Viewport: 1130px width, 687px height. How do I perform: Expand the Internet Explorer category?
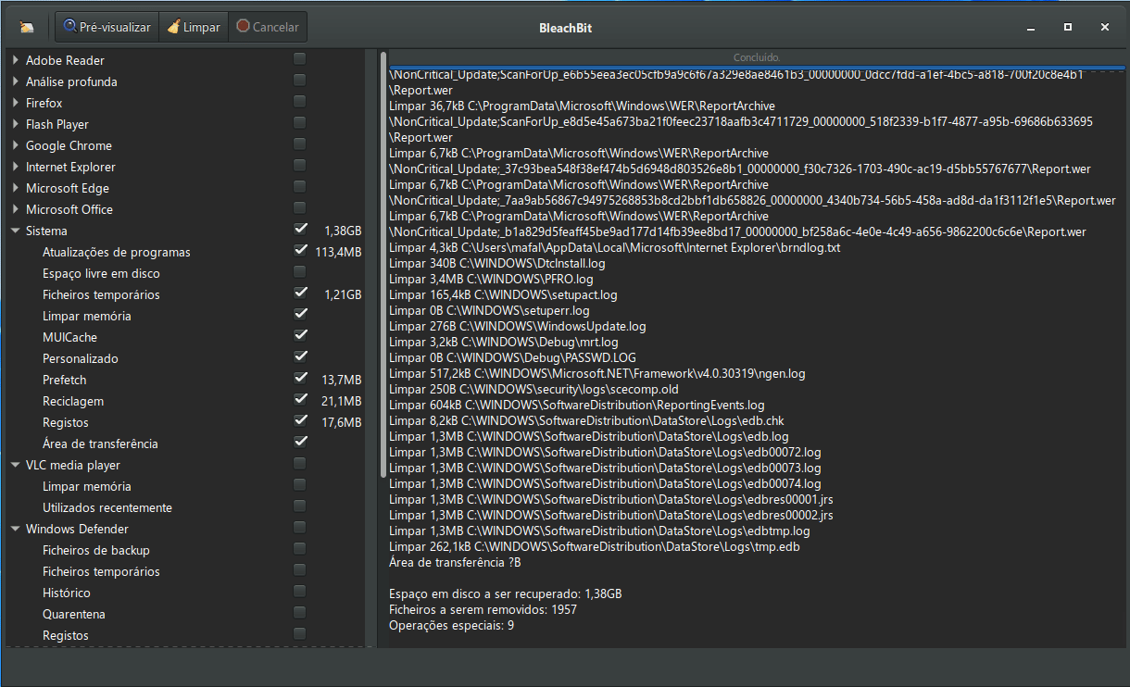click(x=16, y=167)
